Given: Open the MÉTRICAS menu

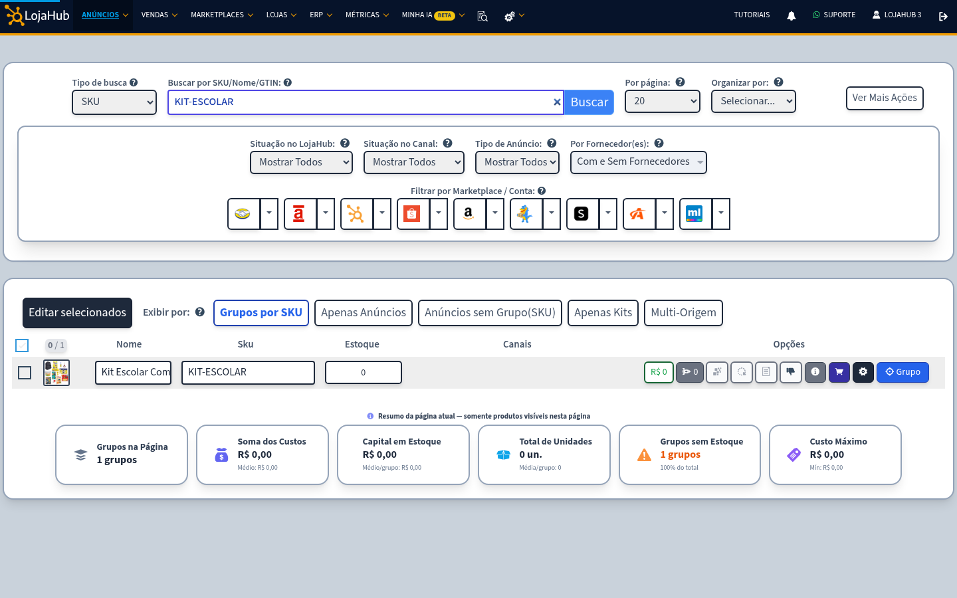Looking at the screenshot, I should 367,15.
